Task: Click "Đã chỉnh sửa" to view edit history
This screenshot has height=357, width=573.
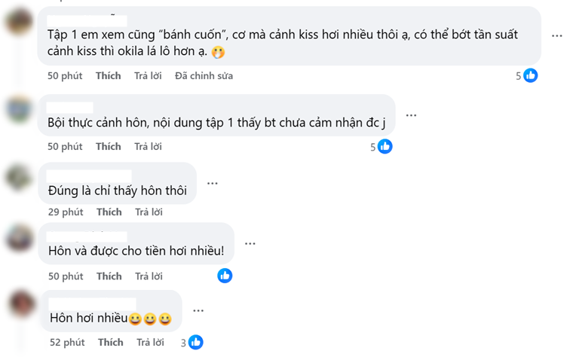Action: click(x=204, y=76)
